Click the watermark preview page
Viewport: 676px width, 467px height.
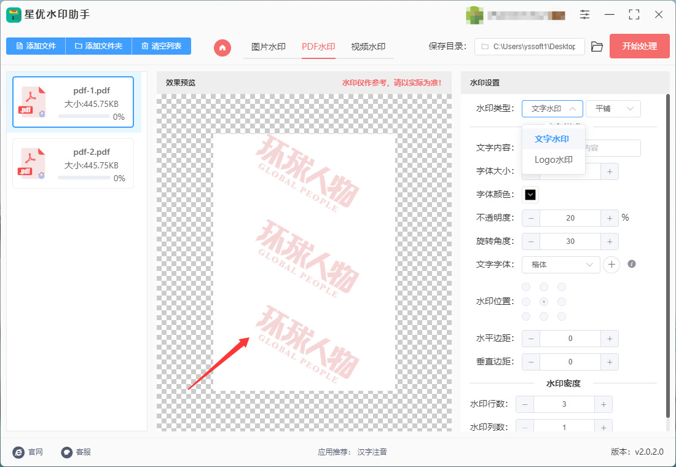pos(304,262)
